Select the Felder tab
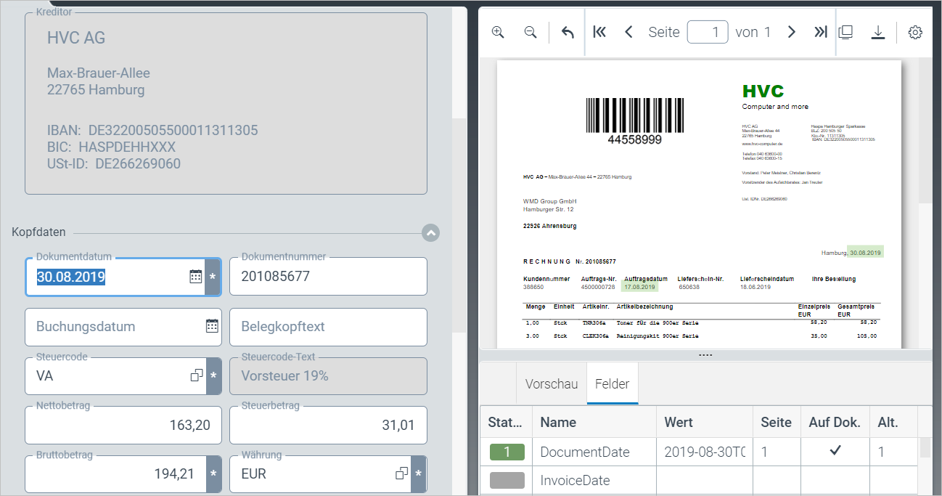Screen dimensions: 942x496 tap(612, 383)
